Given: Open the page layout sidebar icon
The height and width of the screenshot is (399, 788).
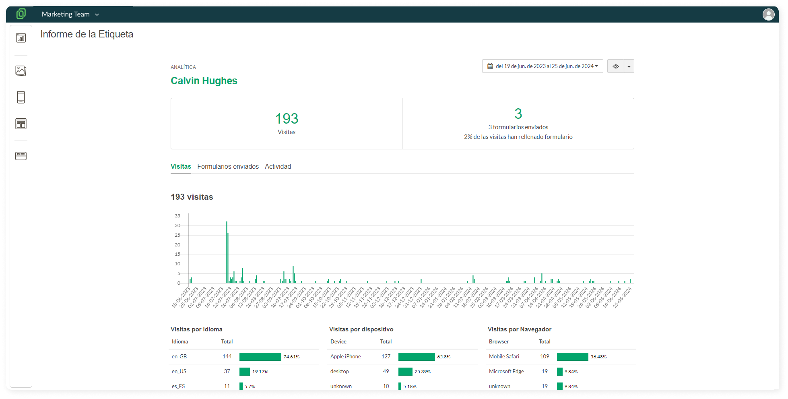Looking at the screenshot, I should (21, 124).
